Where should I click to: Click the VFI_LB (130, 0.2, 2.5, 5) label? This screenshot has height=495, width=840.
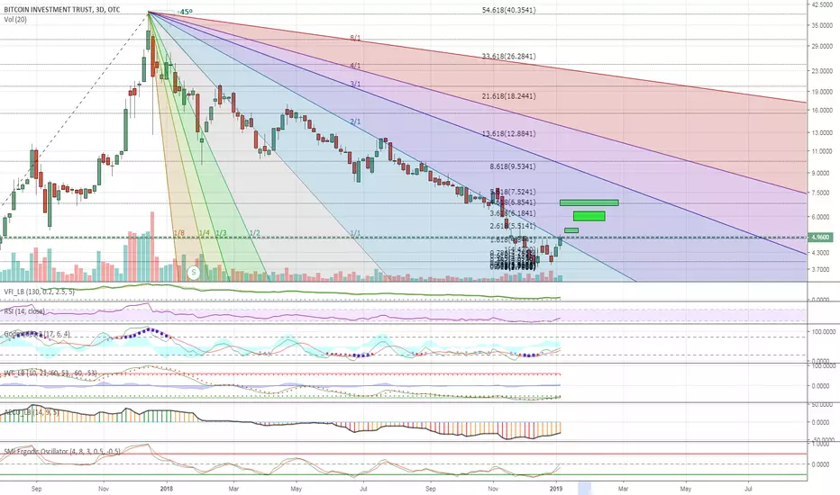(39, 292)
